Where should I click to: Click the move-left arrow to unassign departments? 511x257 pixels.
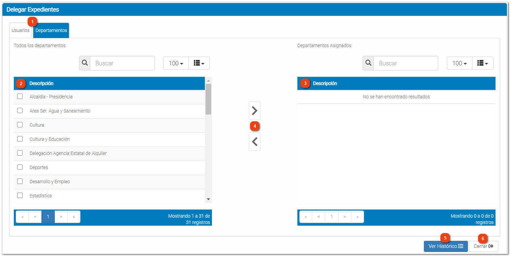pyautogui.click(x=255, y=142)
